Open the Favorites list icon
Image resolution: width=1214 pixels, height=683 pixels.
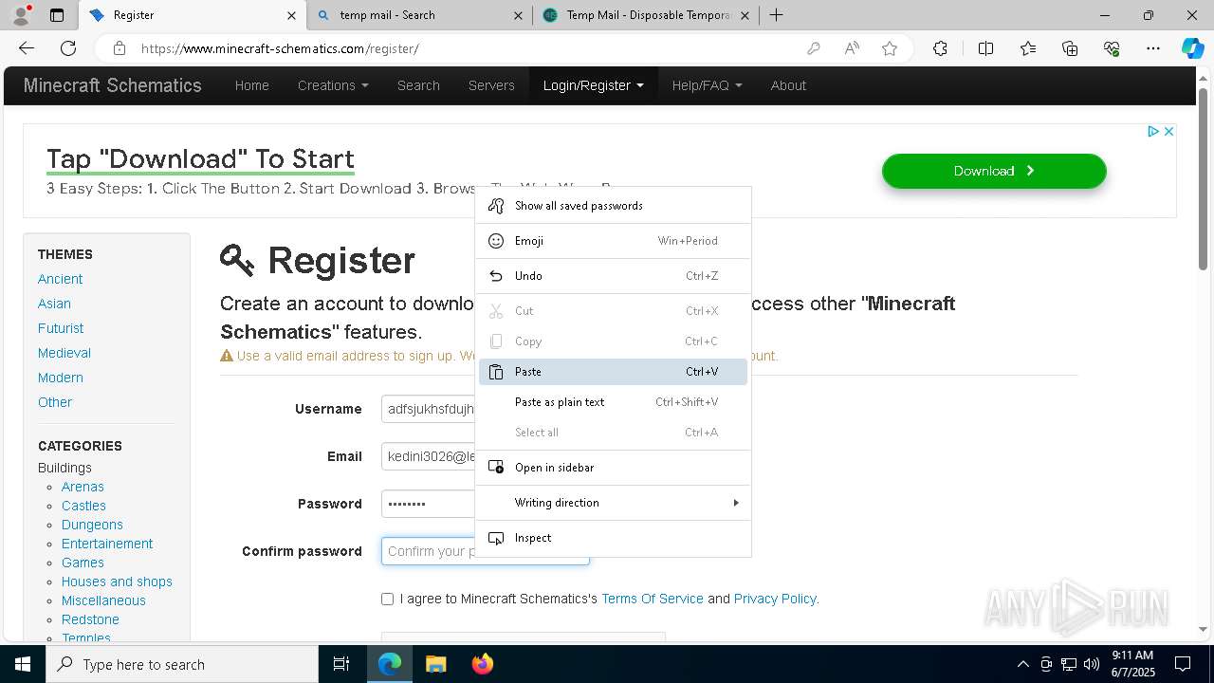coord(1028,48)
